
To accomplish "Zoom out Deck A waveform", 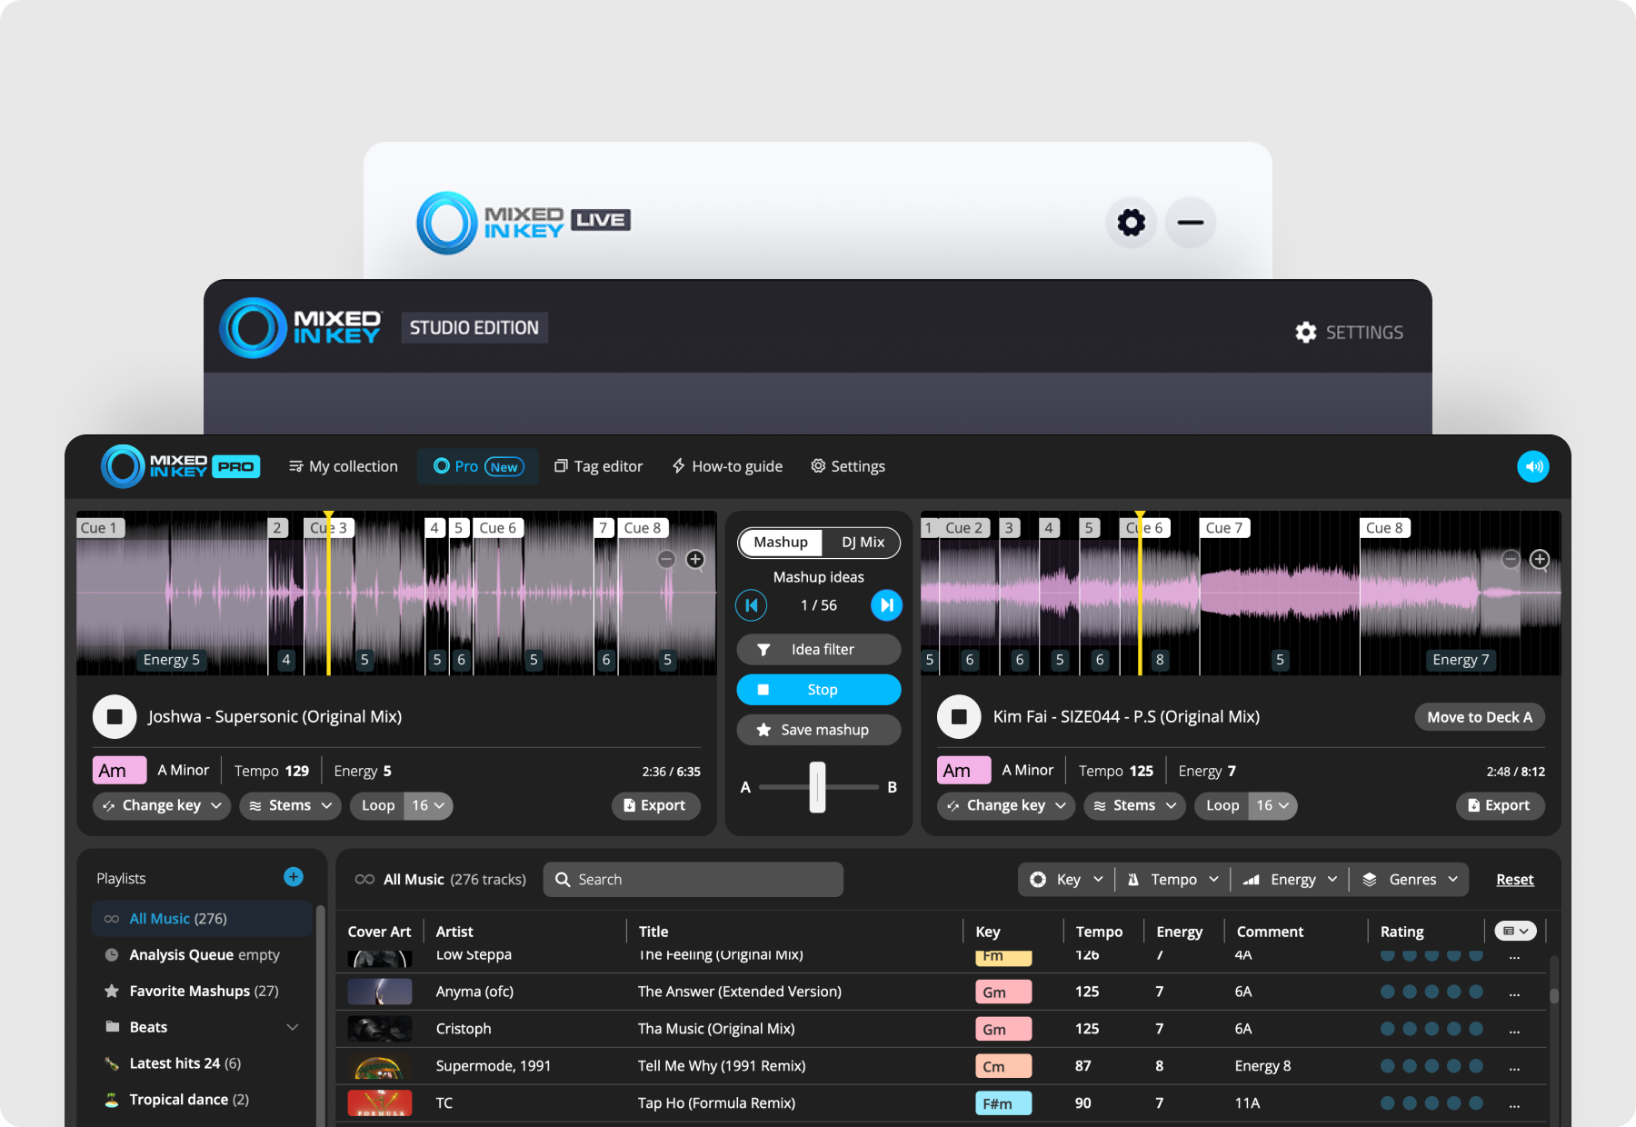I will pyautogui.click(x=666, y=560).
